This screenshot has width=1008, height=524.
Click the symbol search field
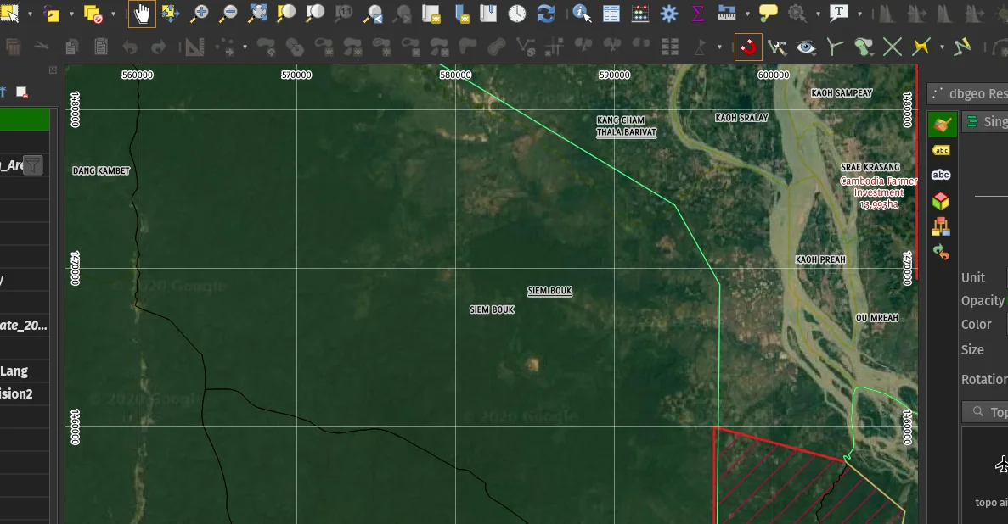[989, 412]
